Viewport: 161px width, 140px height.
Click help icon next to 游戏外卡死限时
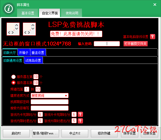click(x=80, y=114)
